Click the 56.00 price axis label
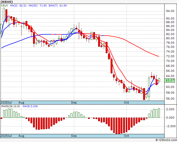177x142 pixels. pos(170,99)
